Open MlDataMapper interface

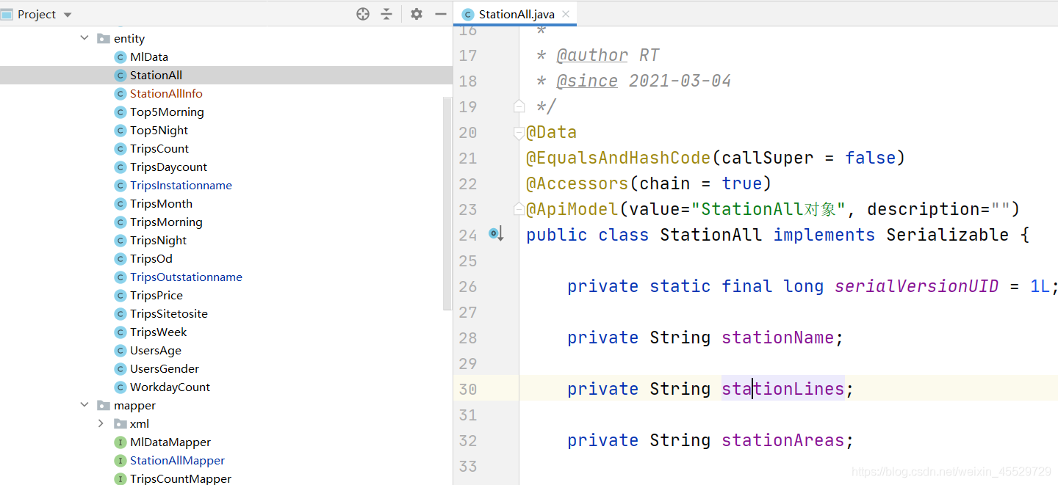pos(170,442)
